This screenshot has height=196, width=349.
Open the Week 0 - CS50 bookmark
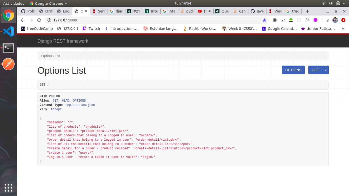pos(240,29)
